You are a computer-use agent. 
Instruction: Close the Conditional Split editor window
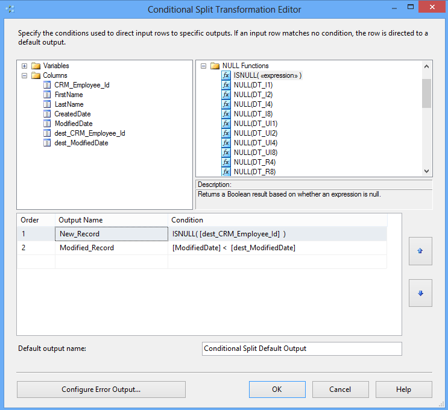point(432,7)
